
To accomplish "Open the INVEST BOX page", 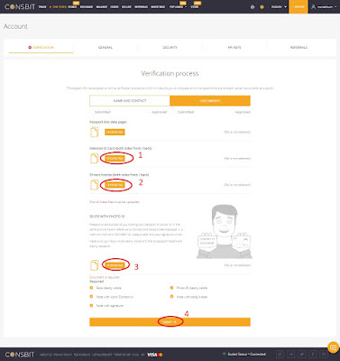I will pos(158,7).
